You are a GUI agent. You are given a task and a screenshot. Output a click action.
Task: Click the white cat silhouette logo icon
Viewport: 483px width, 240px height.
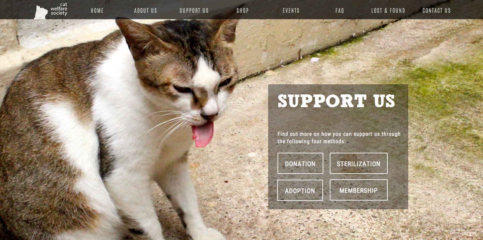(x=41, y=12)
